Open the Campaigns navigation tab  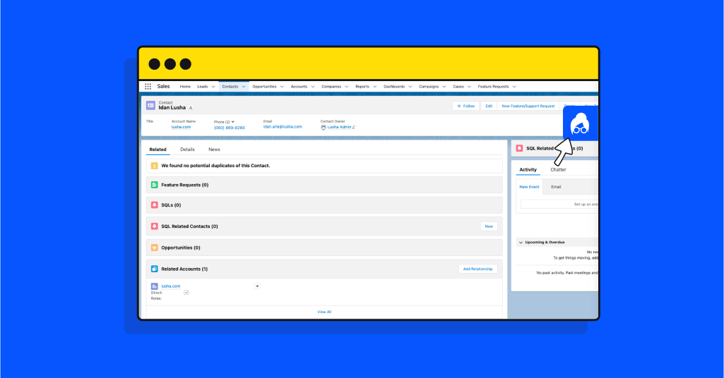tap(429, 87)
